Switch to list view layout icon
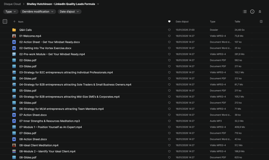The height and width of the screenshot is (160, 269). pyautogui.click(x=245, y=12)
